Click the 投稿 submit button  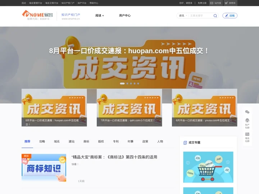[230, 16]
